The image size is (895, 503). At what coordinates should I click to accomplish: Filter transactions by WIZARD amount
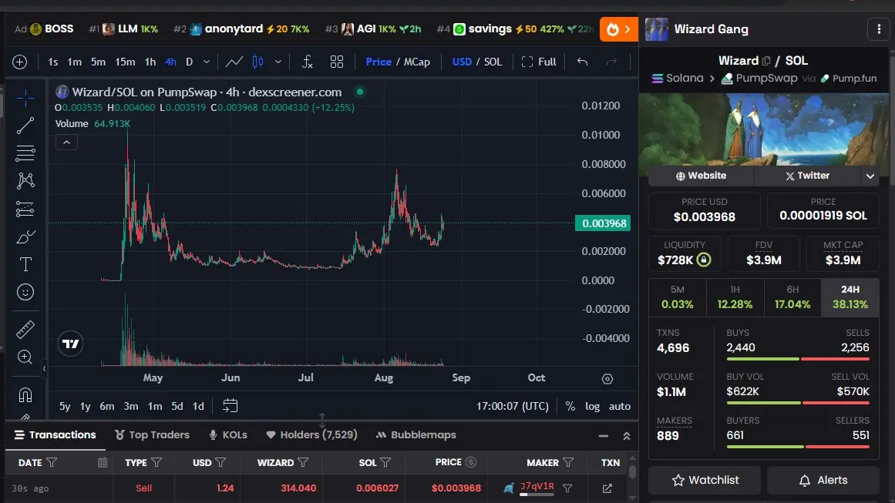(303, 462)
